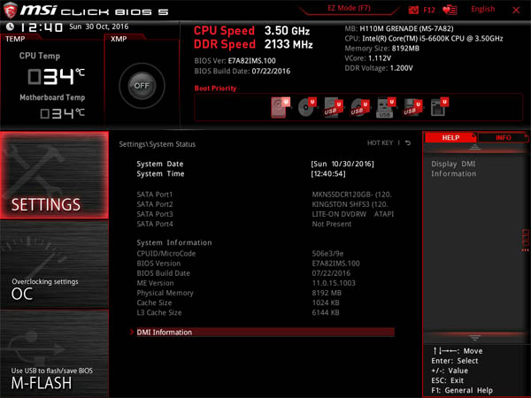531x398 pixels.
Task: Click the SATA Port4 row
Action: 265,224
